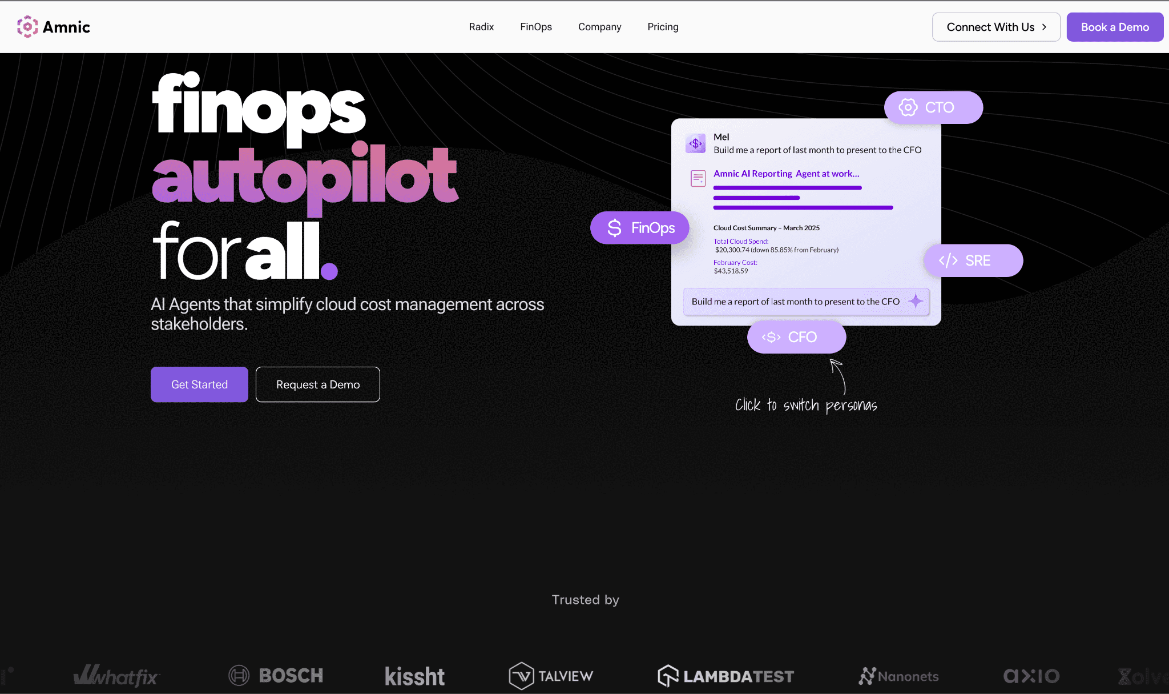Click the name Mel in chat card
Image resolution: width=1169 pixels, height=694 pixels.
point(721,137)
